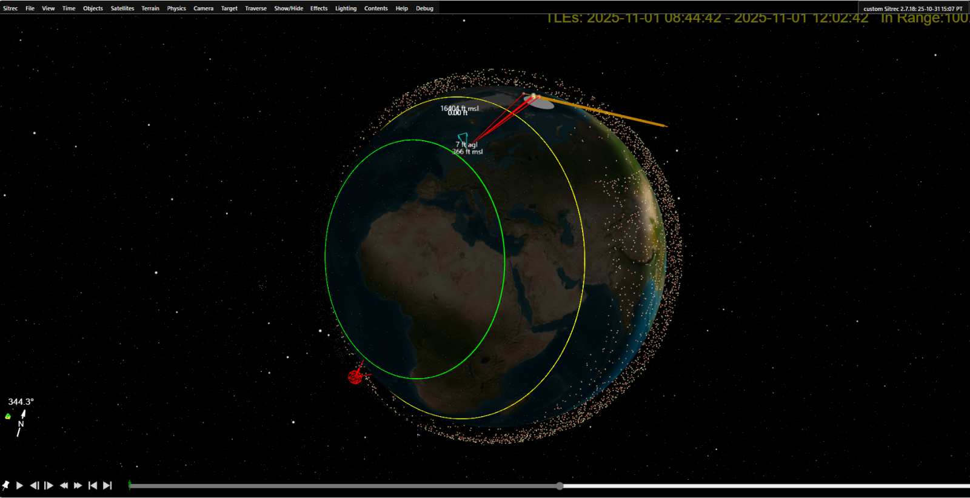
Task: Jump to the first frame
Action: 93,485
